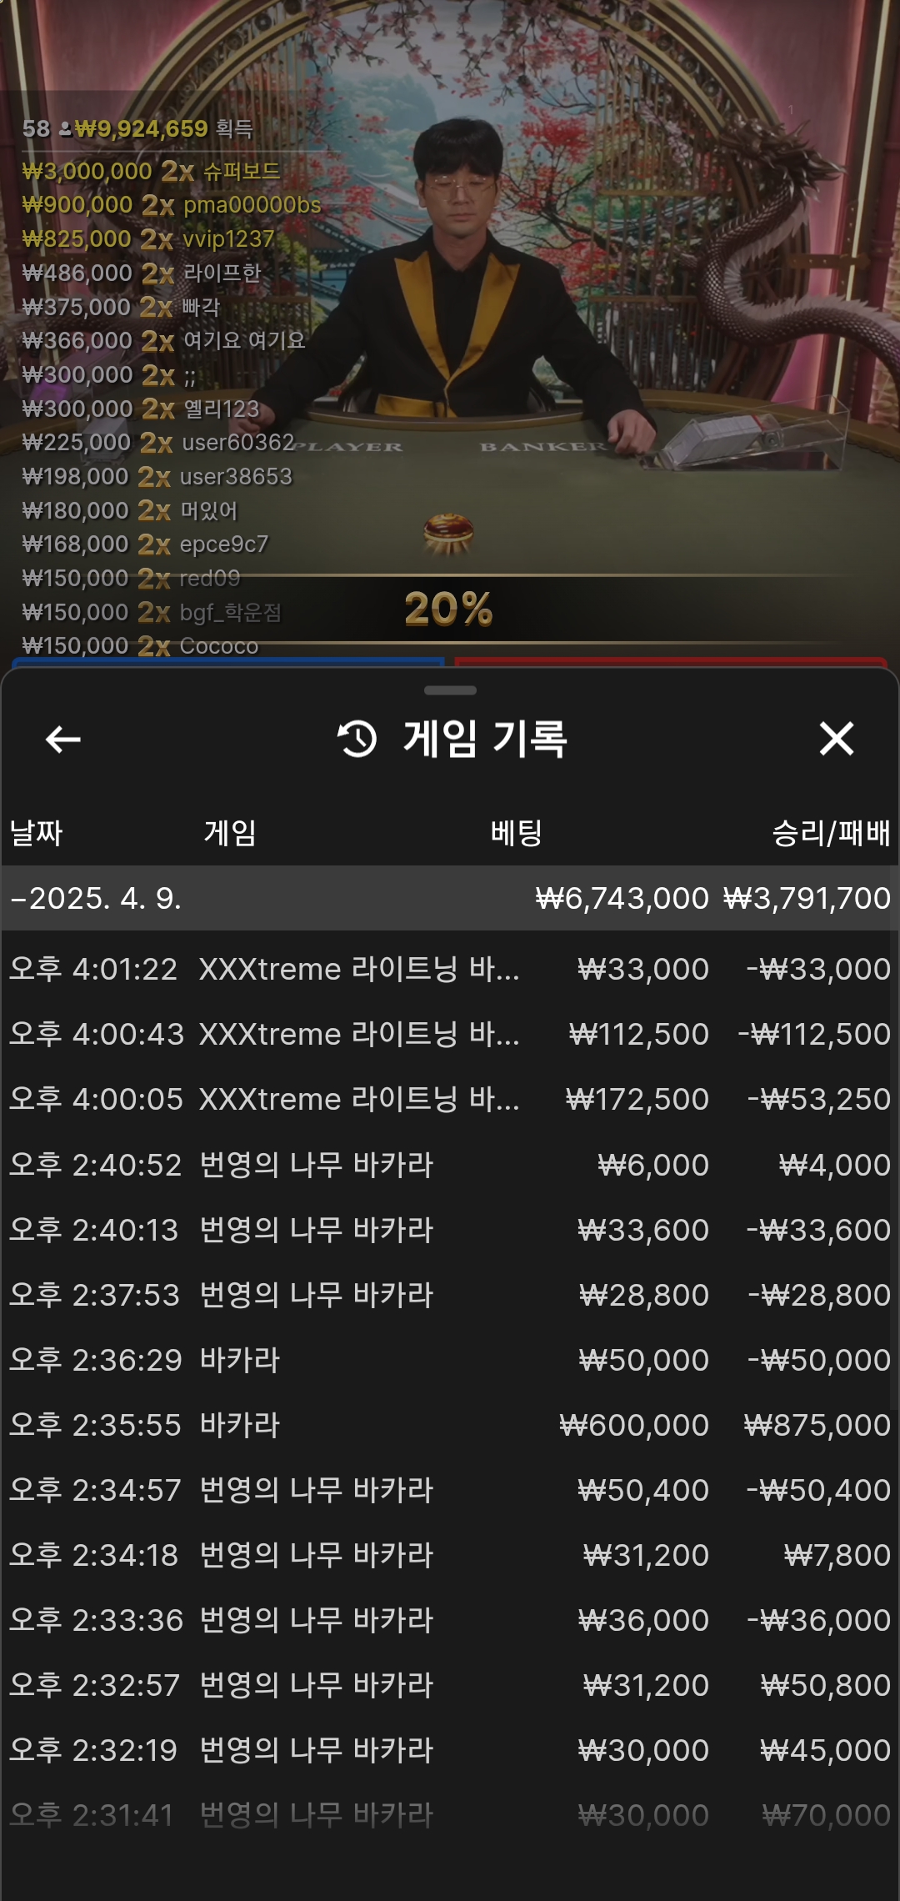Tap the history clock icon

pos(357,739)
